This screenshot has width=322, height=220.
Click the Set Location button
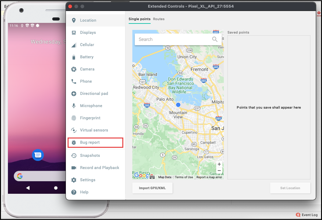(290, 188)
